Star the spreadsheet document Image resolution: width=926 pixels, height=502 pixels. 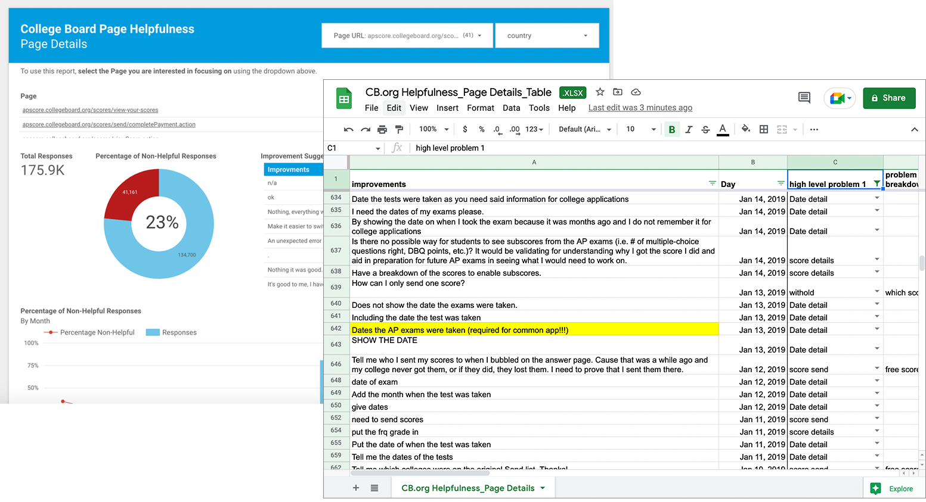point(600,92)
